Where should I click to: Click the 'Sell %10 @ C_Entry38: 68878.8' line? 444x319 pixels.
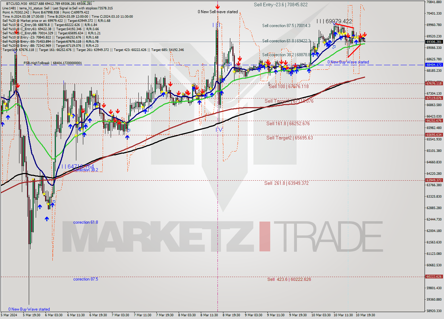click(50, 25)
